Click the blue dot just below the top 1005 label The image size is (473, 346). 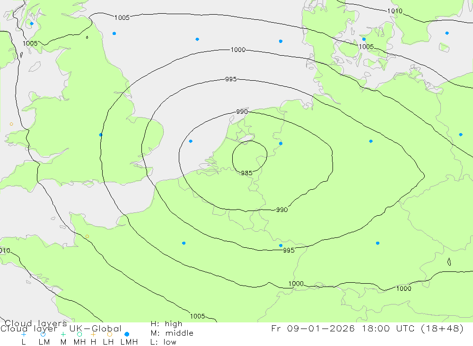[114, 34]
